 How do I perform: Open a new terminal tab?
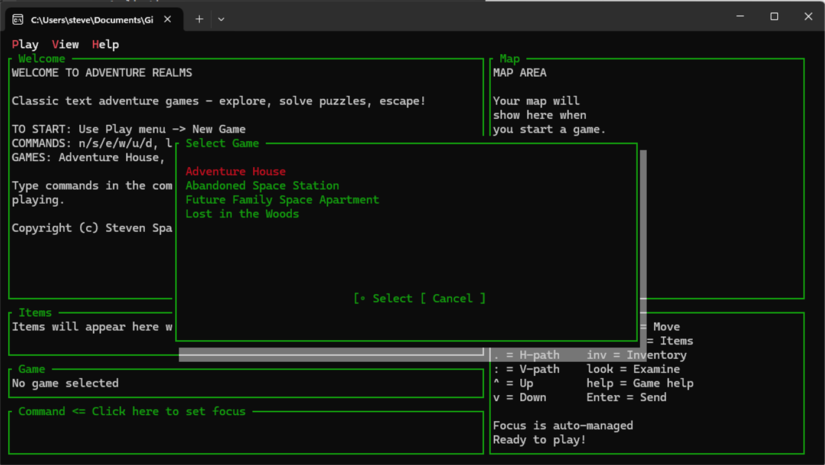click(199, 19)
